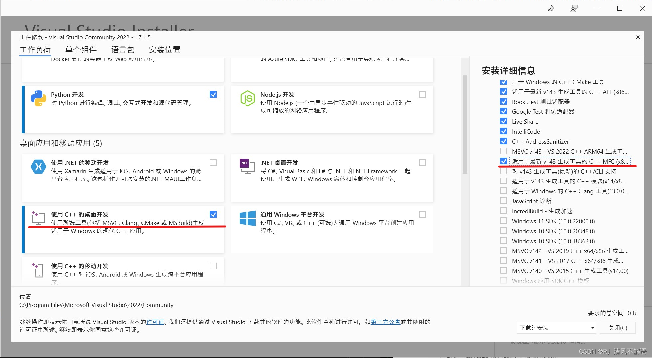The image size is (652, 358).
Task: Click the Node.js logo icon
Action: (x=248, y=98)
